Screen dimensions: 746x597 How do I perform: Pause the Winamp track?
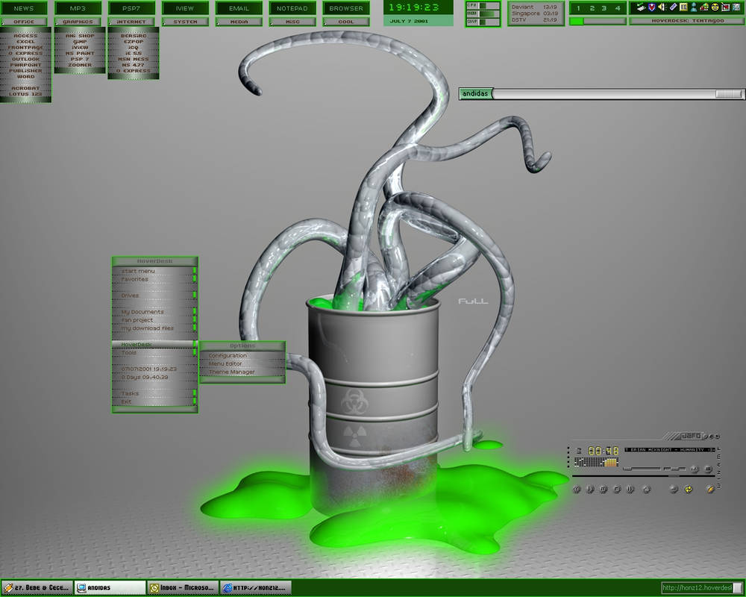[604, 489]
